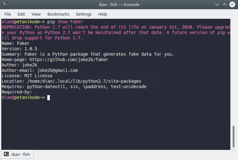Open the File menu

click(x=8, y=14)
